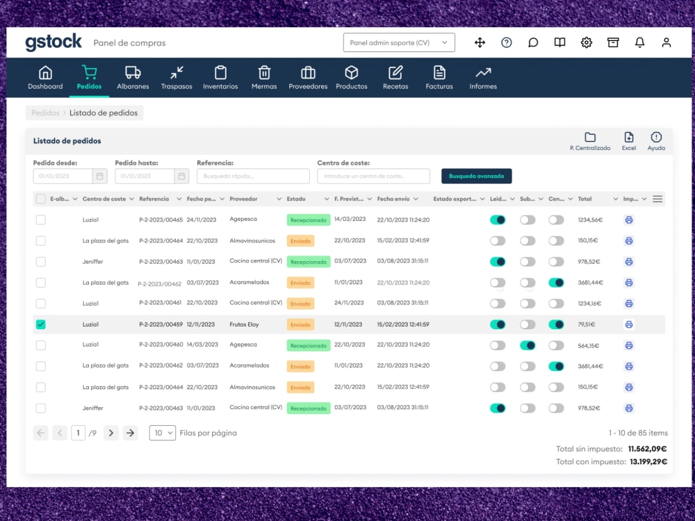The image size is (695, 521).
Task: Open the Panel admin soporte (CV) dropdown
Action: click(x=399, y=42)
